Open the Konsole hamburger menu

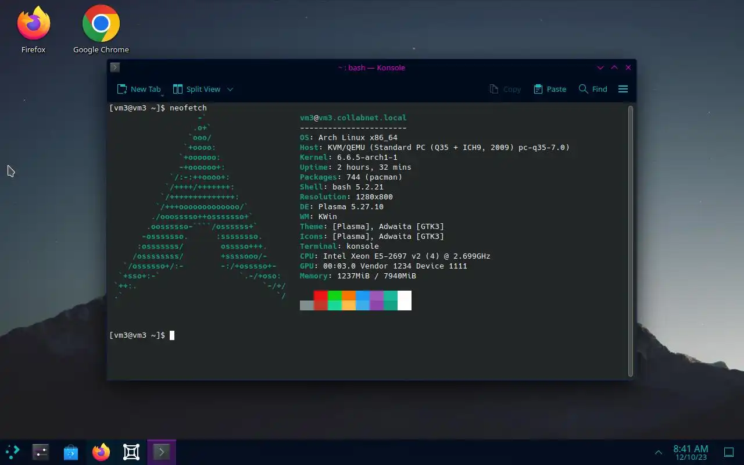click(x=623, y=89)
